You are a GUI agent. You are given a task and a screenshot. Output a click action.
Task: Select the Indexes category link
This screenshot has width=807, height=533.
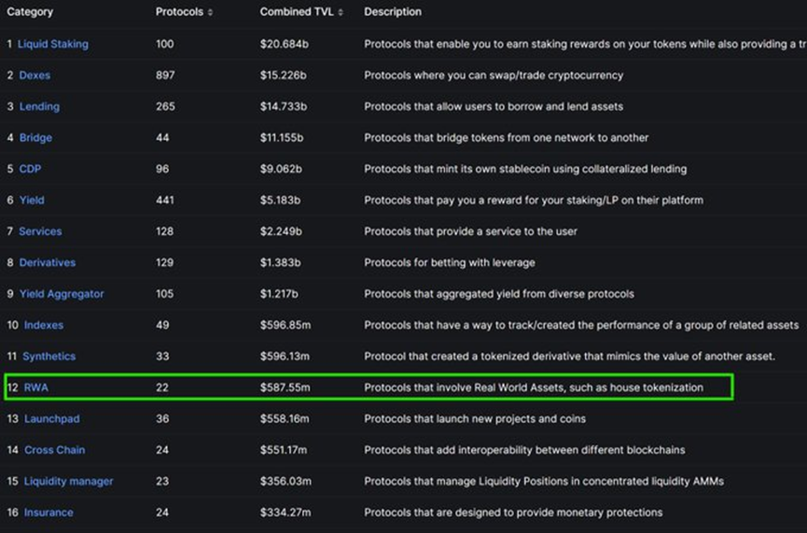(44, 325)
